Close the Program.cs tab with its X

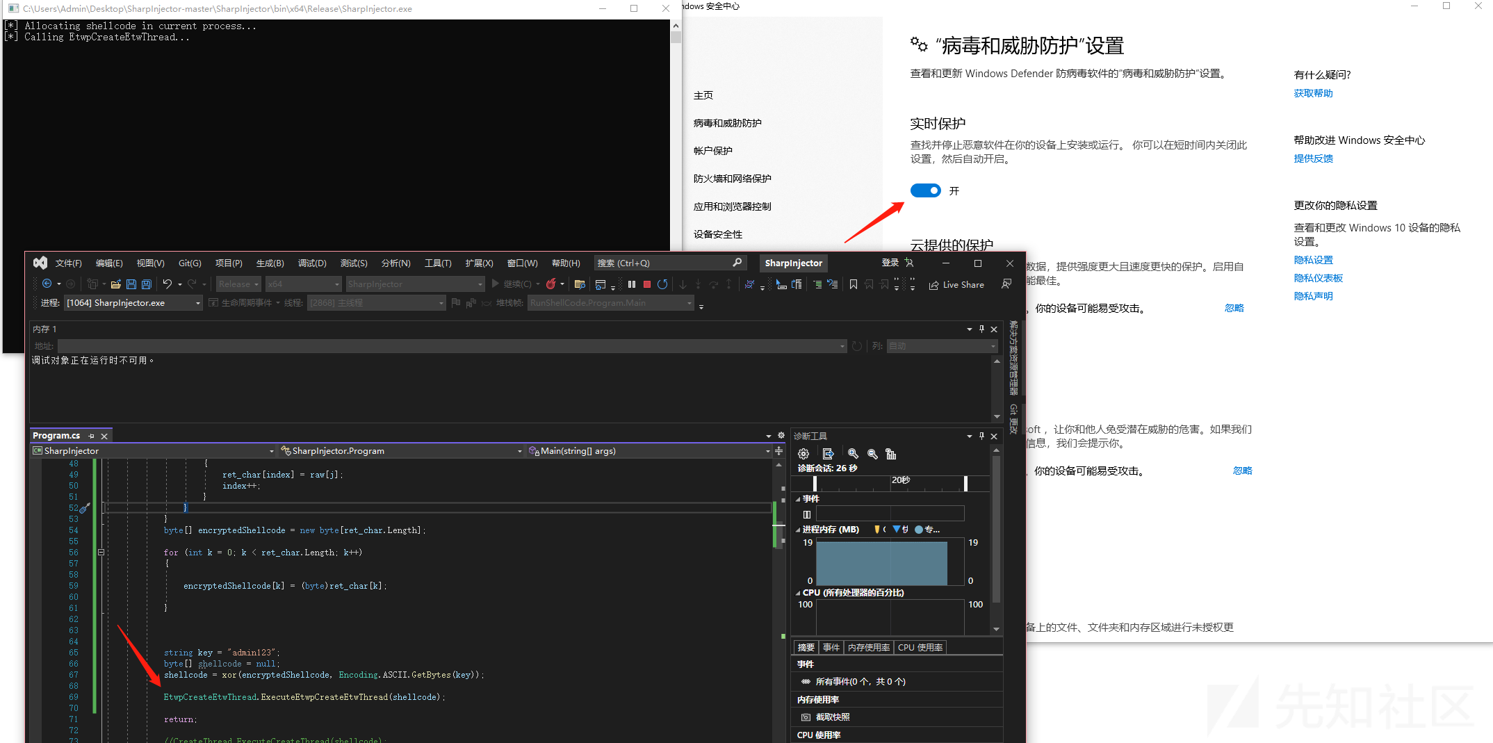[104, 436]
